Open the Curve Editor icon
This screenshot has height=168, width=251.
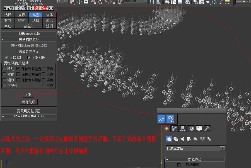173,2
